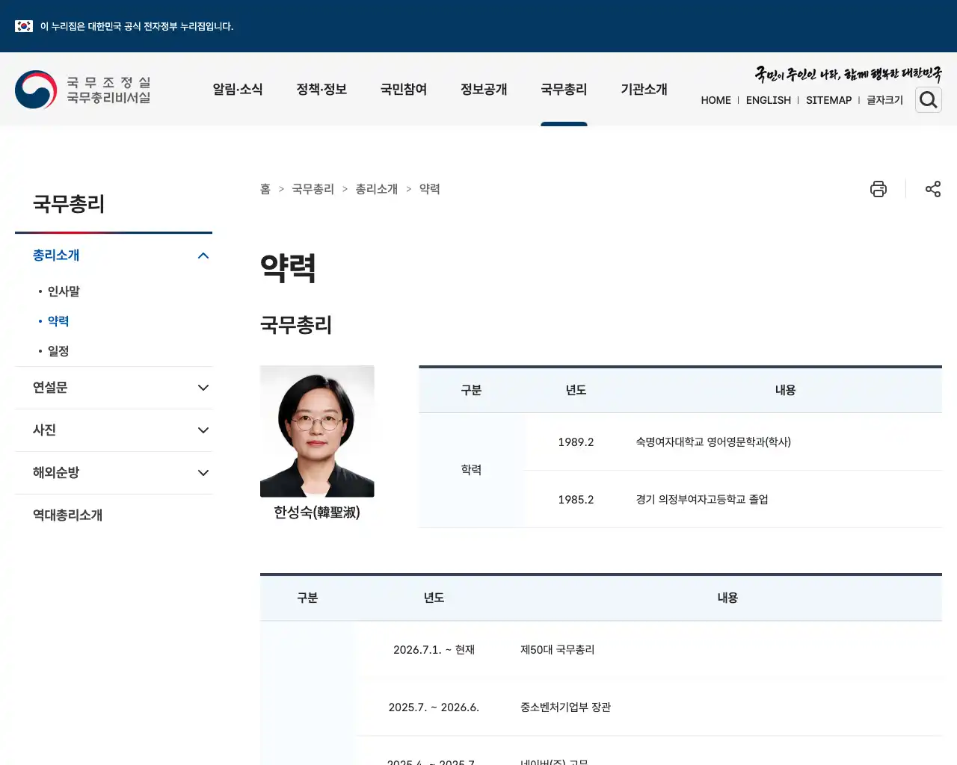Click the name 한성숙(韓聖淑) under the photo
957x765 pixels.
[x=317, y=512]
